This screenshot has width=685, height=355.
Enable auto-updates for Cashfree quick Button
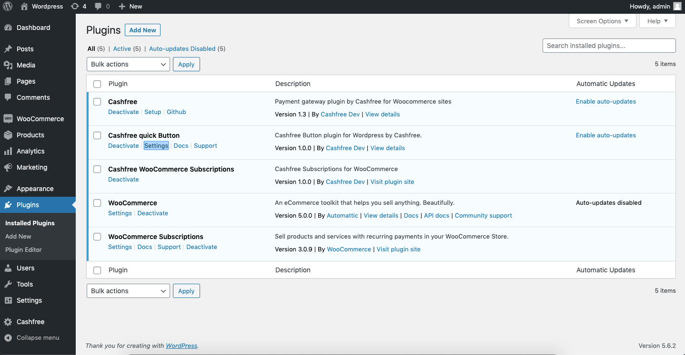(606, 135)
